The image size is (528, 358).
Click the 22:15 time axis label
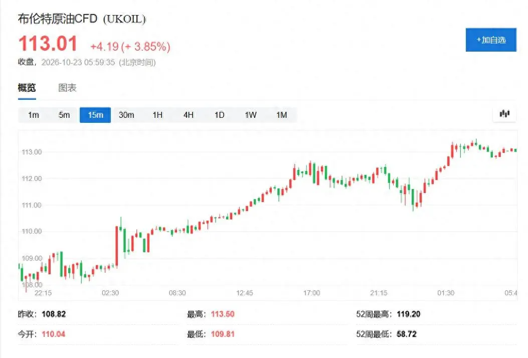pos(43,293)
